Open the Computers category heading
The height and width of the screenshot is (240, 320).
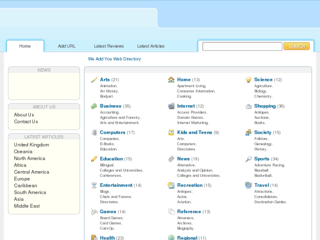[112, 133]
